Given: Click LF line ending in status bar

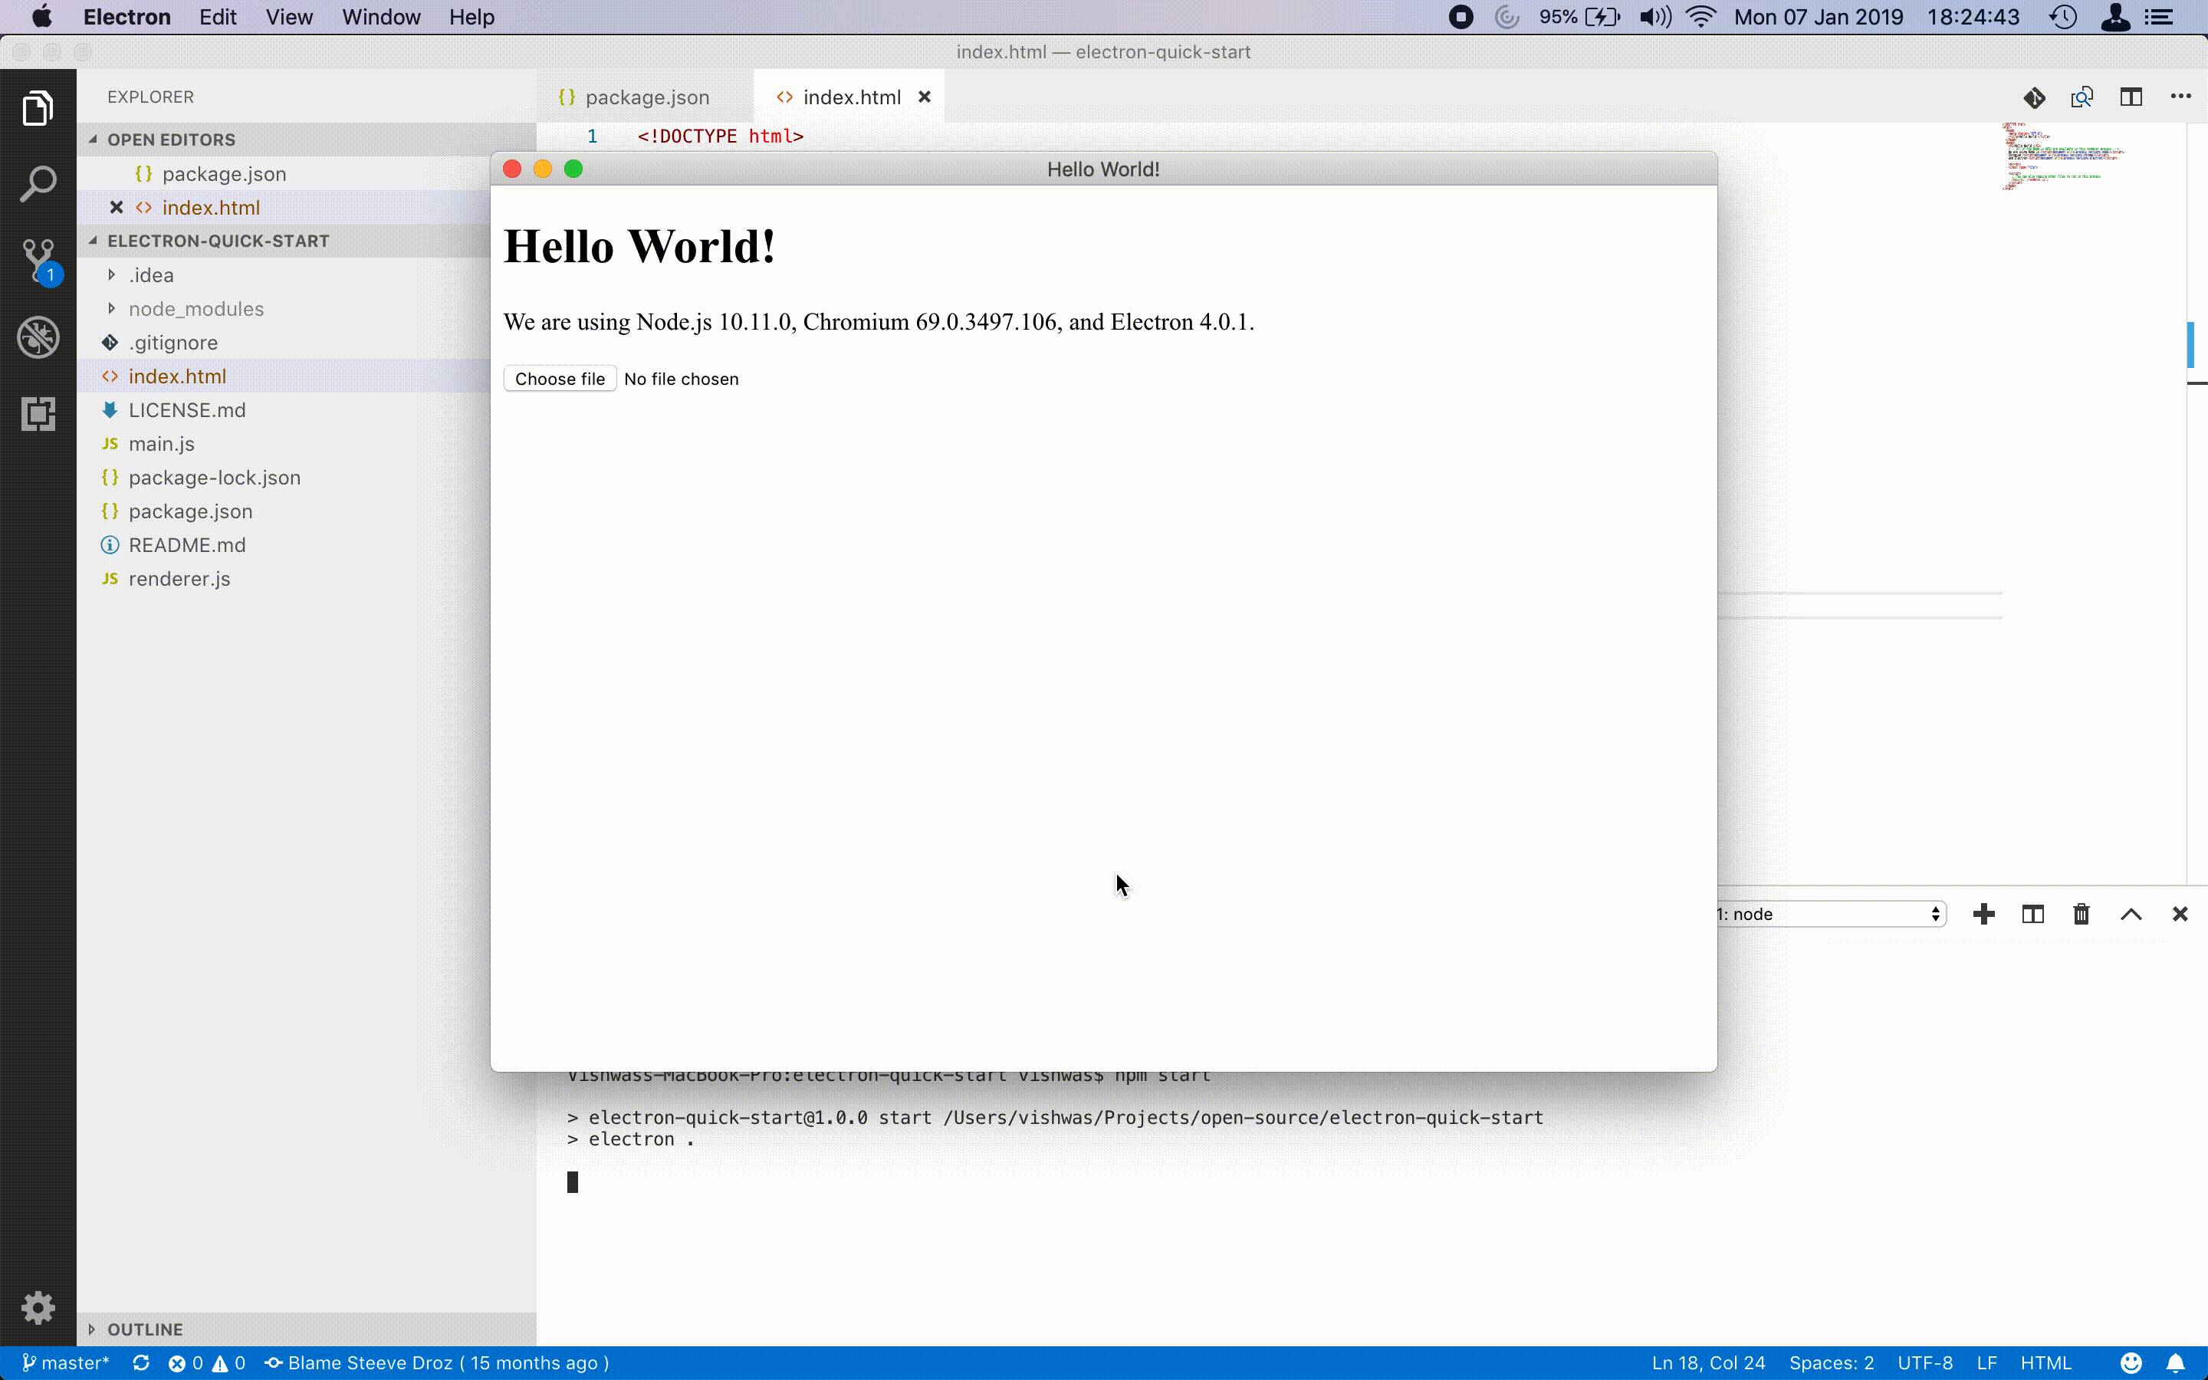Looking at the screenshot, I should (1987, 1362).
